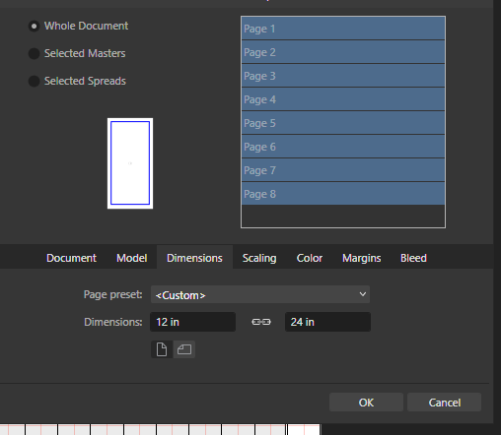Open the Page preset dropdown

tap(260, 294)
